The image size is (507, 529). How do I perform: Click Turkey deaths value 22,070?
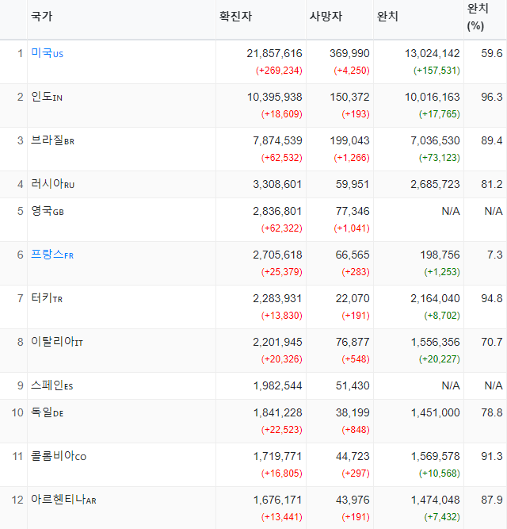pyautogui.click(x=353, y=298)
